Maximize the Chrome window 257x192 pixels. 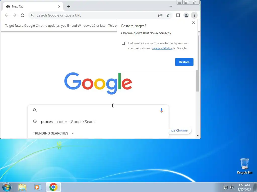(186, 2)
